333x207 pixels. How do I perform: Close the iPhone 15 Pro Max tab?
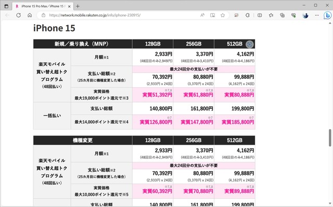click(69, 6)
